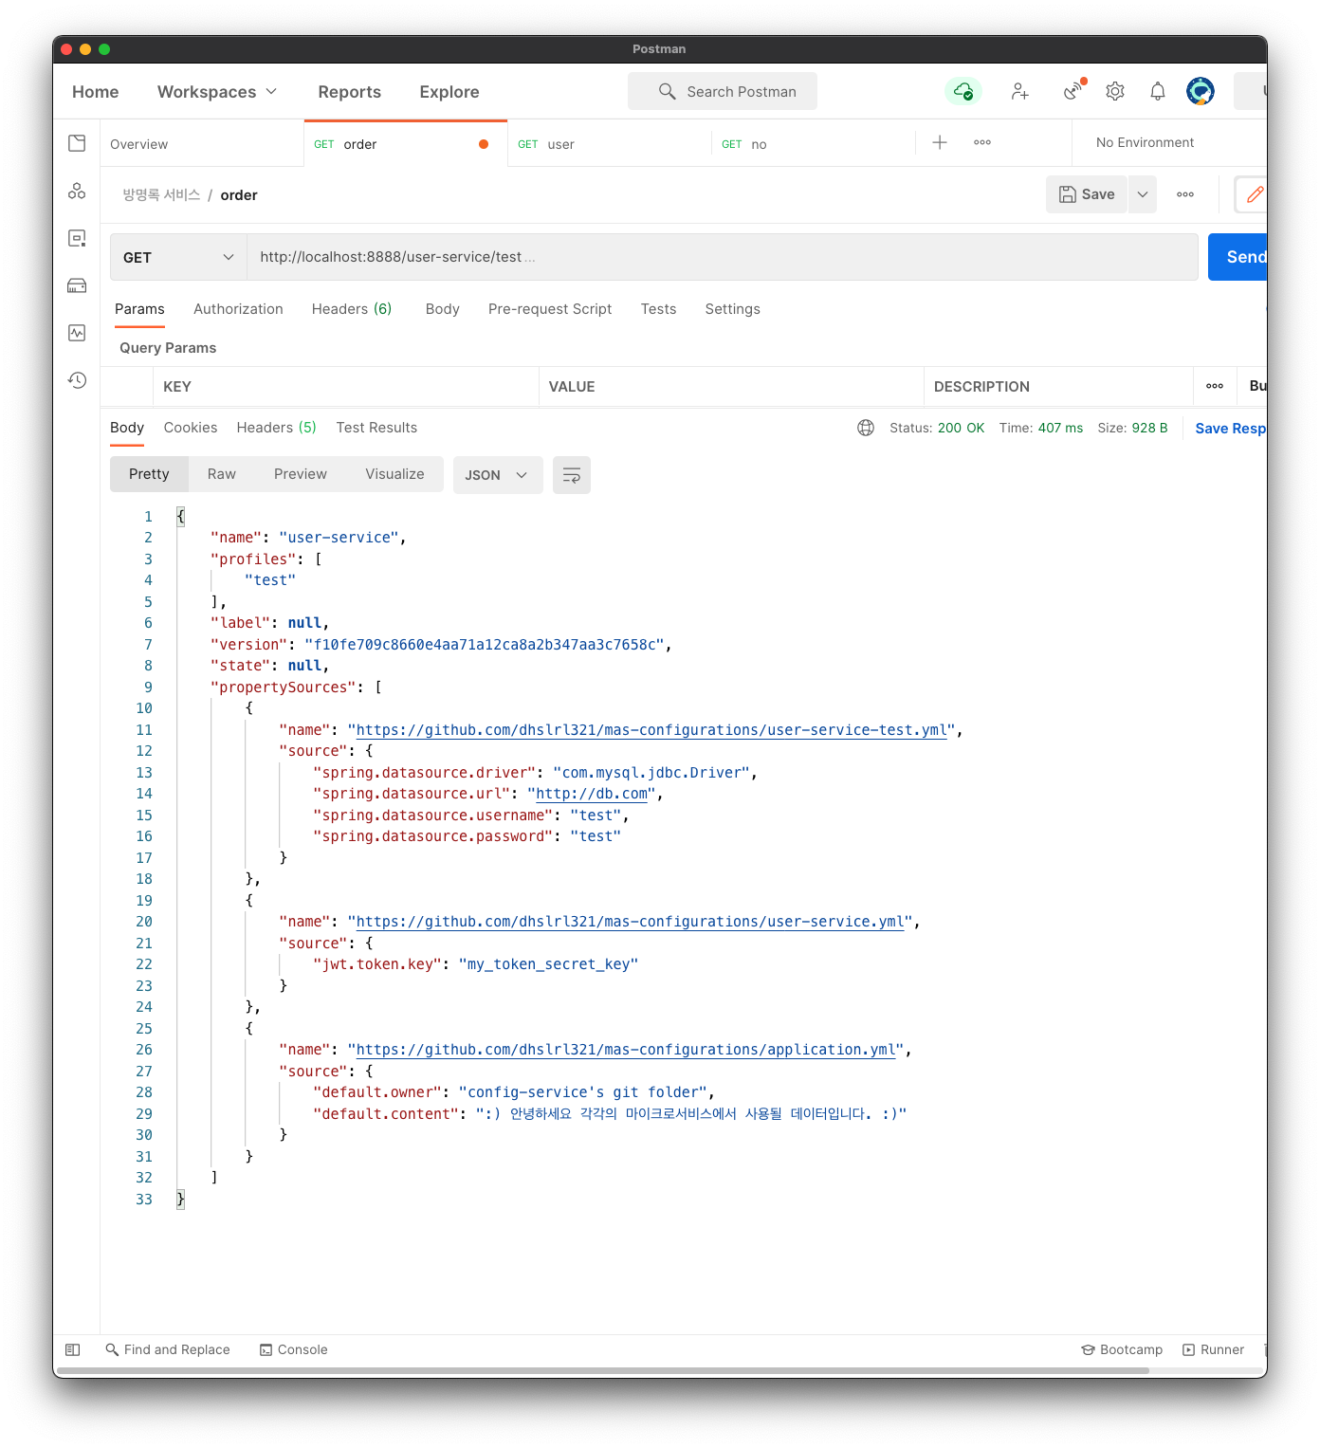Click the 방명록 서비스 breadcrumb

coord(161,194)
